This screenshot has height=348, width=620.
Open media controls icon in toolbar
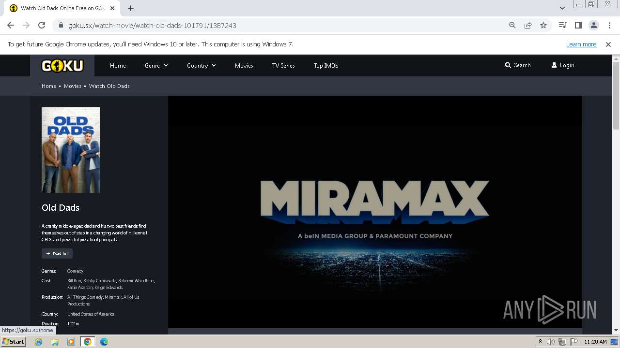pyautogui.click(x=562, y=25)
